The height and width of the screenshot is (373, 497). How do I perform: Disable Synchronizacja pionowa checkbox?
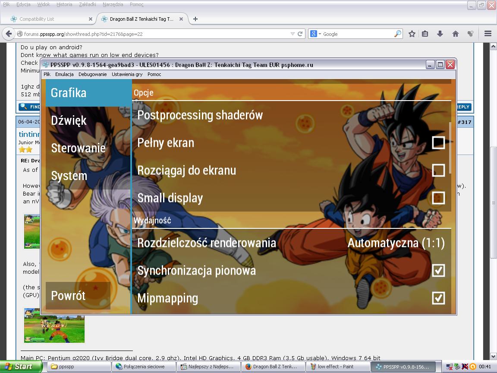(x=438, y=270)
